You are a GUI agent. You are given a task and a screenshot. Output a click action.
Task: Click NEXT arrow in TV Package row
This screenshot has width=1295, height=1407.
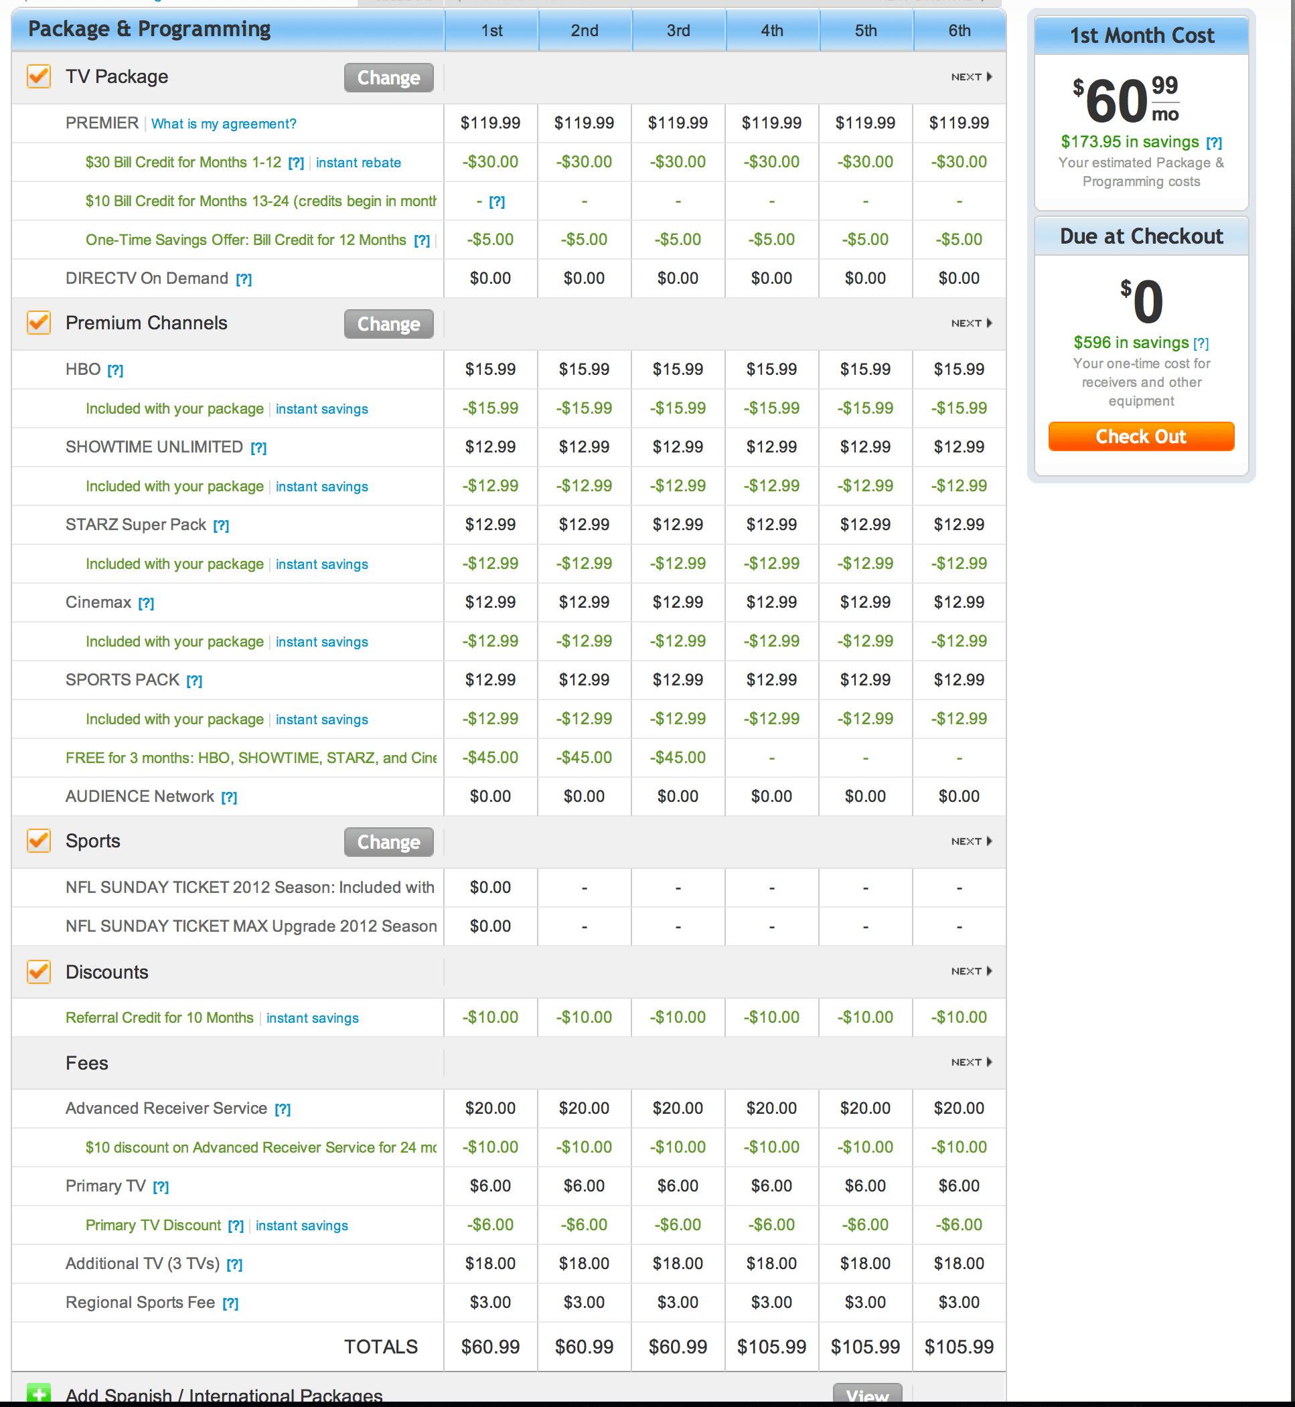(971, 77)
